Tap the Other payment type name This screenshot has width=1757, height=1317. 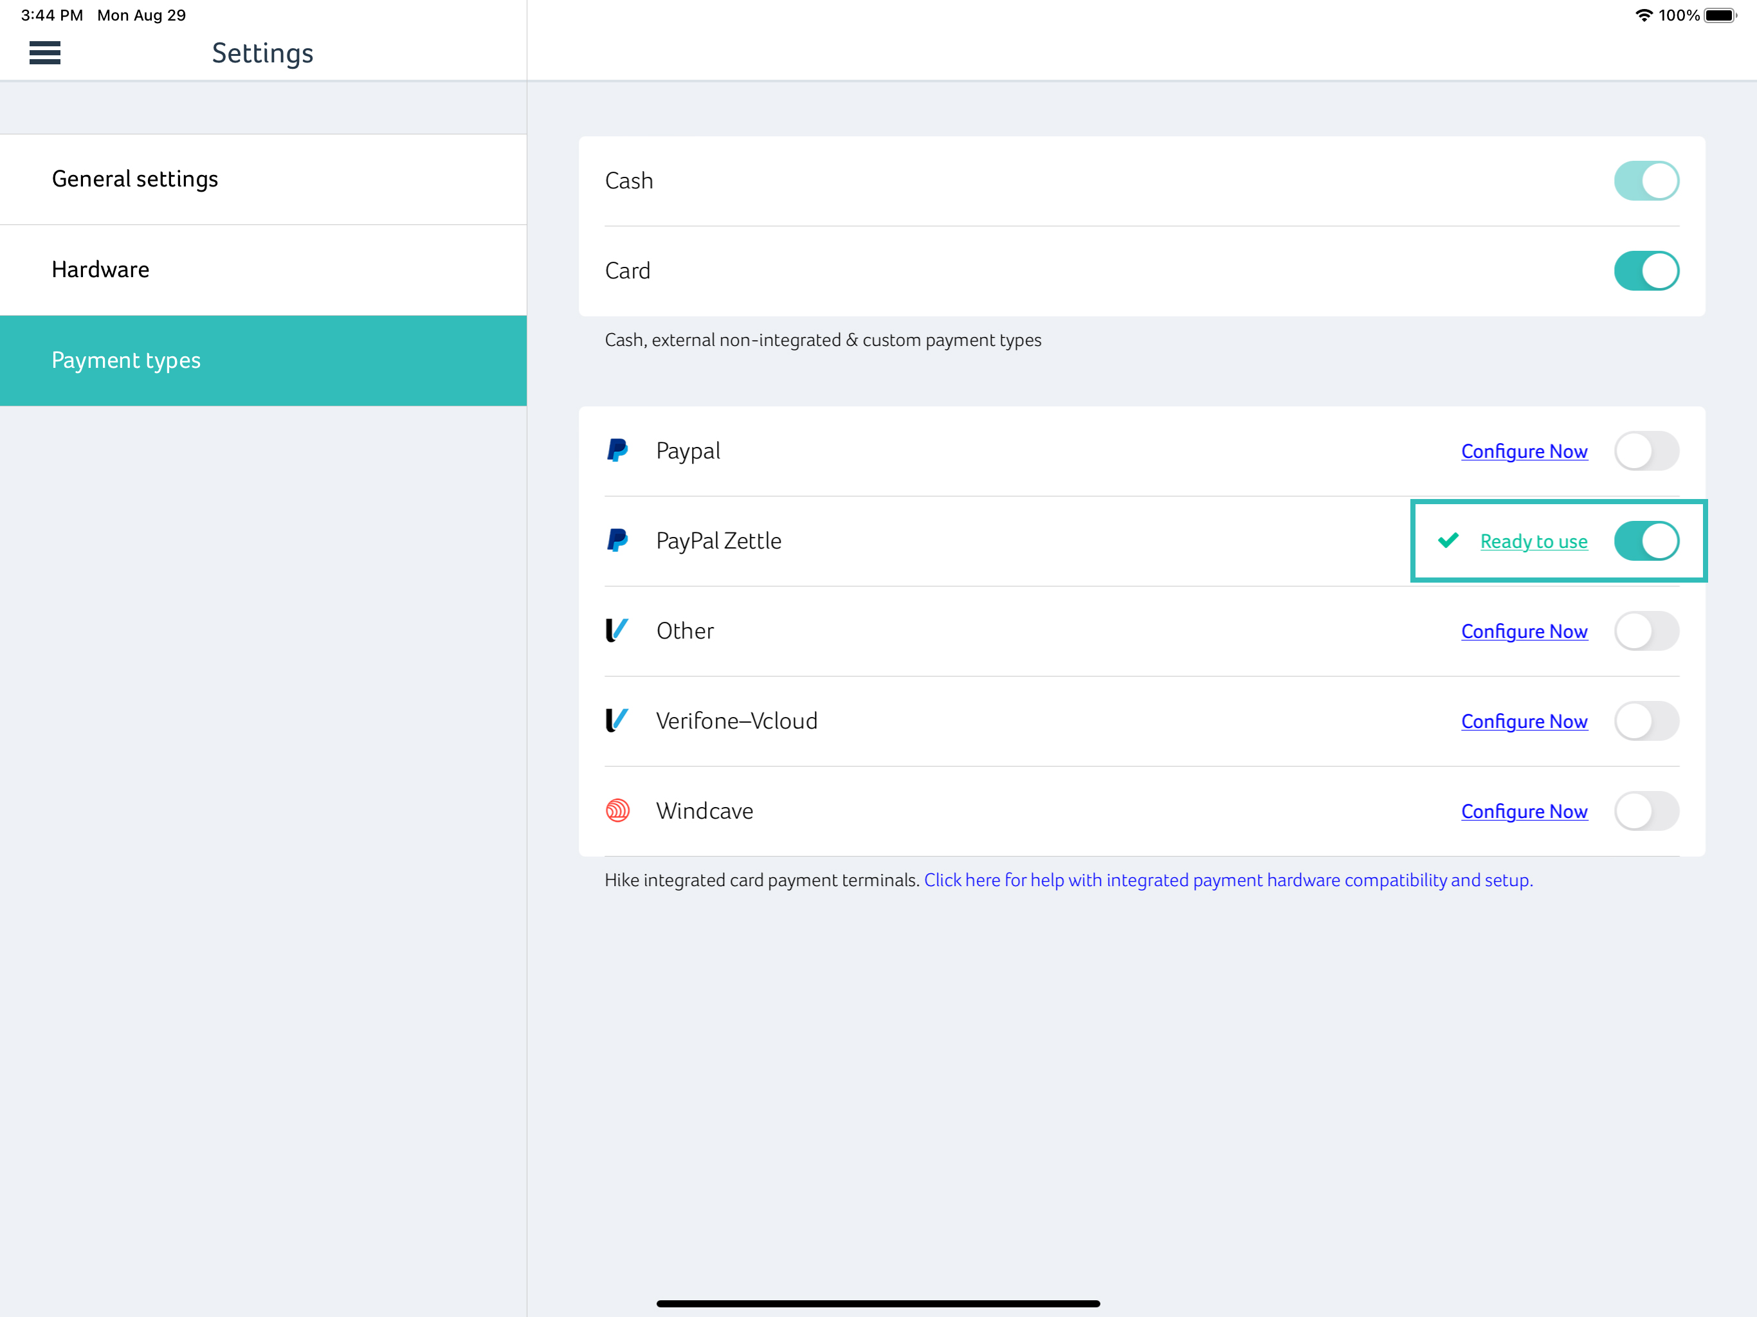pos(685,631)
